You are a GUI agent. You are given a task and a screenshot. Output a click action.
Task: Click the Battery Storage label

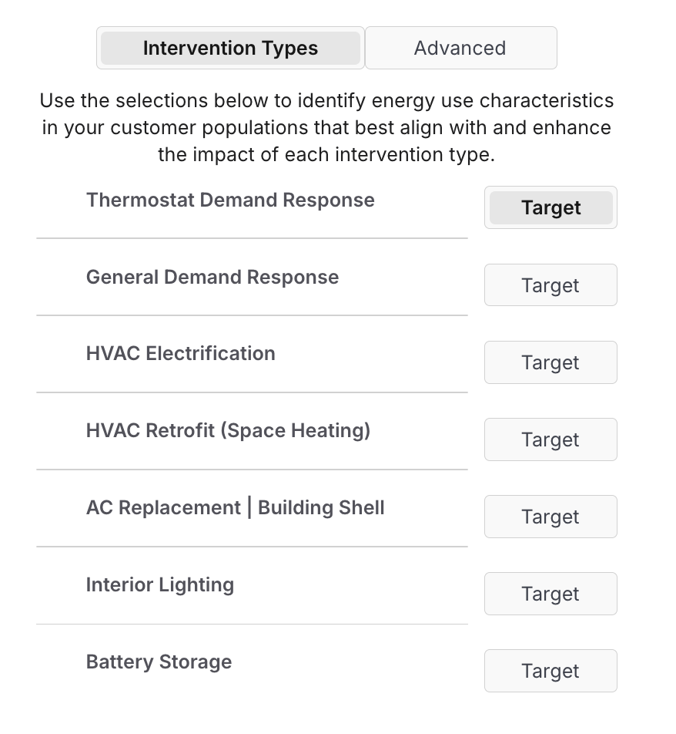(x=159, y=662)
